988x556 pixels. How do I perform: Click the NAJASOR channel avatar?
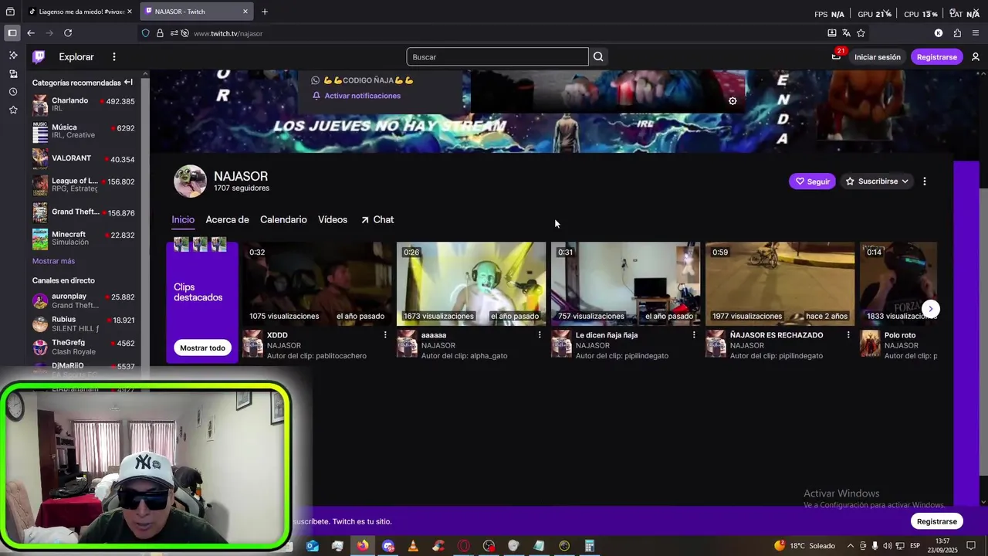click(190, 181)
